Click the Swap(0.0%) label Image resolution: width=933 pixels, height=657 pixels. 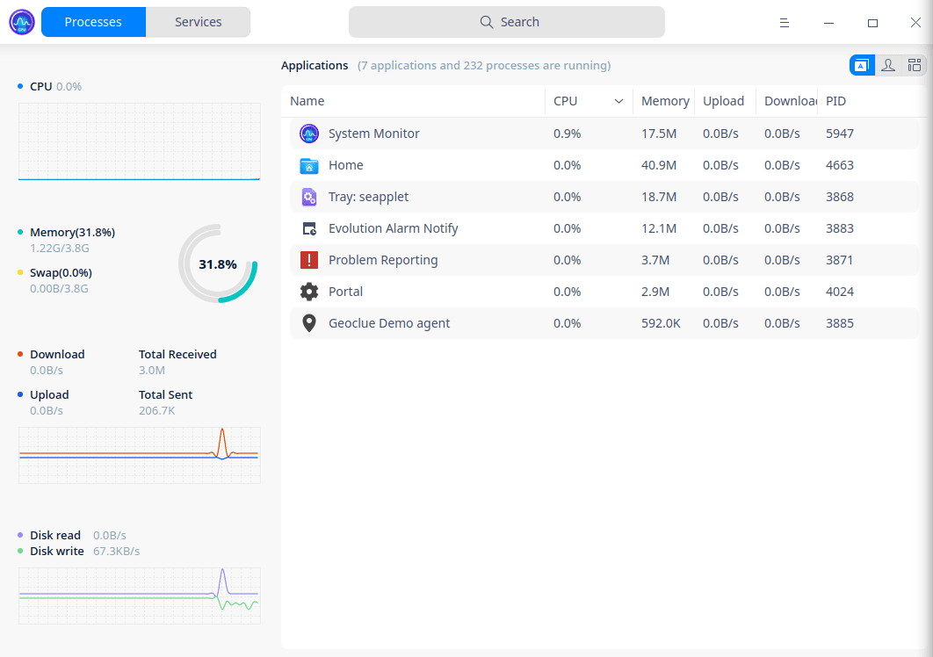click(61, 272)
